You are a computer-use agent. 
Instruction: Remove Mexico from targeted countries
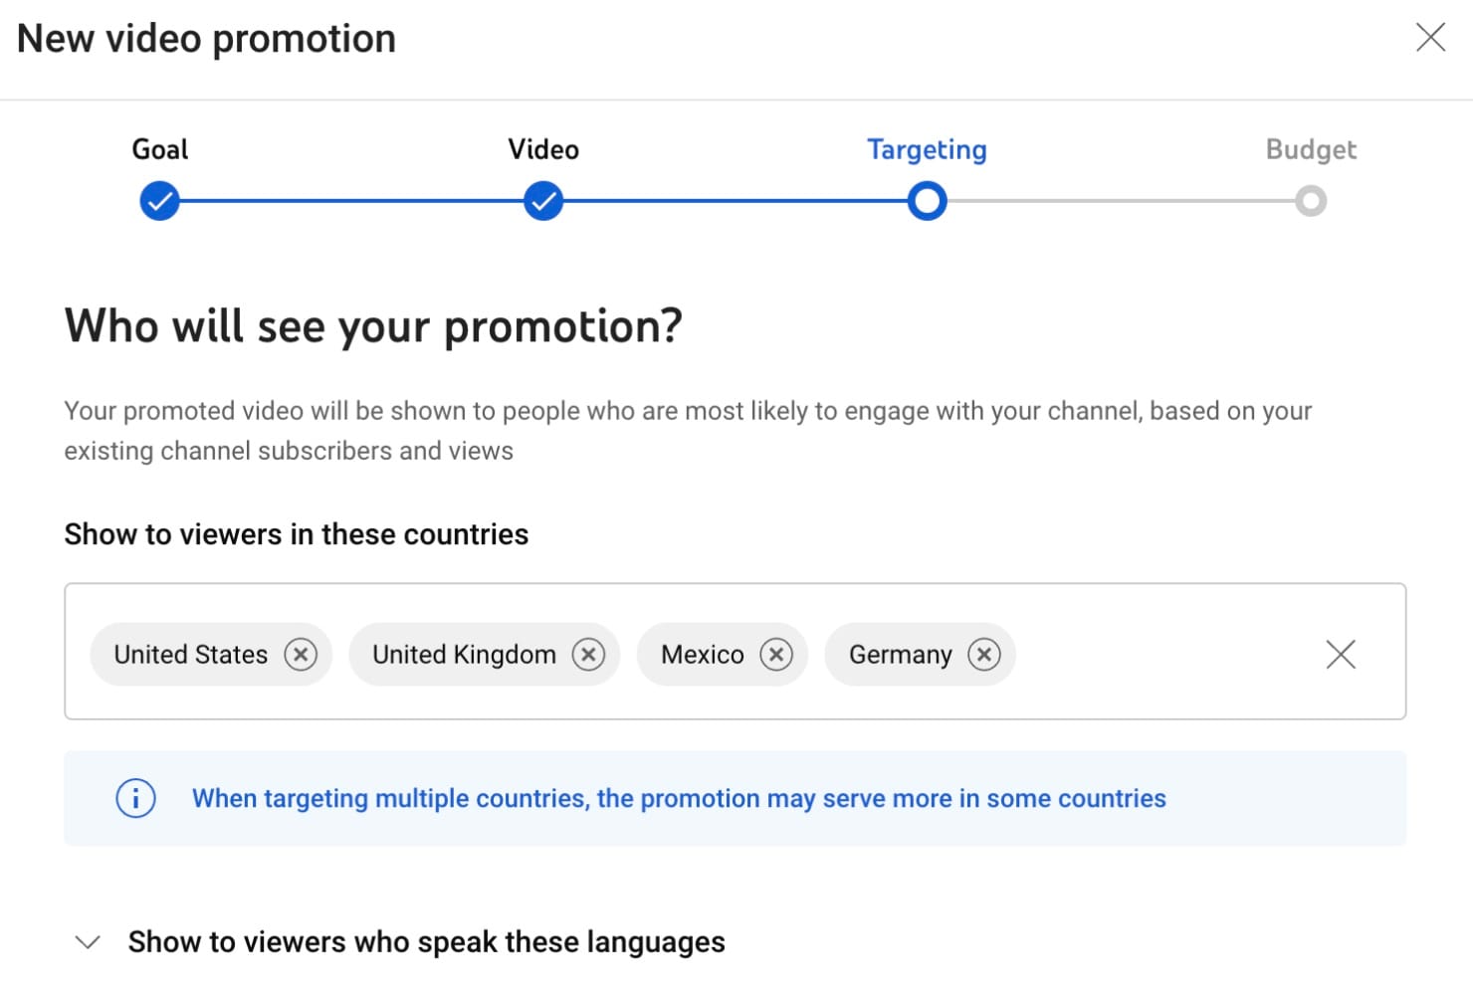(776, 655)
